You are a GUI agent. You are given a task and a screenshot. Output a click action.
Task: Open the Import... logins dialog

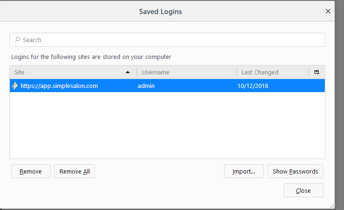point(244,171)
